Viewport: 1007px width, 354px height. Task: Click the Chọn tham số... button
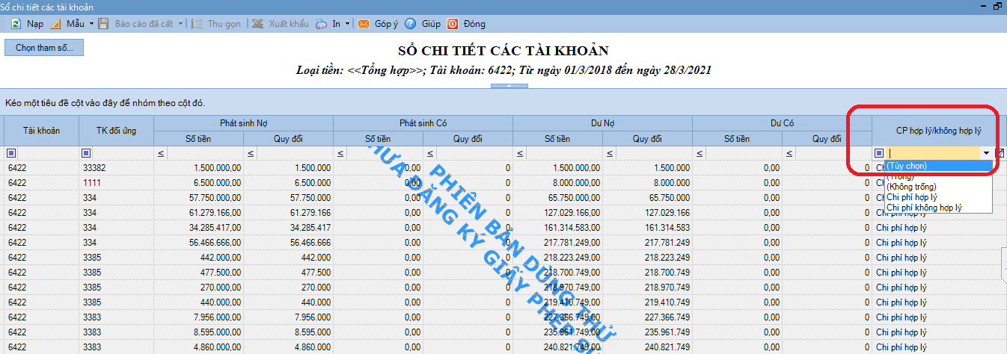(x=45, y=48)
